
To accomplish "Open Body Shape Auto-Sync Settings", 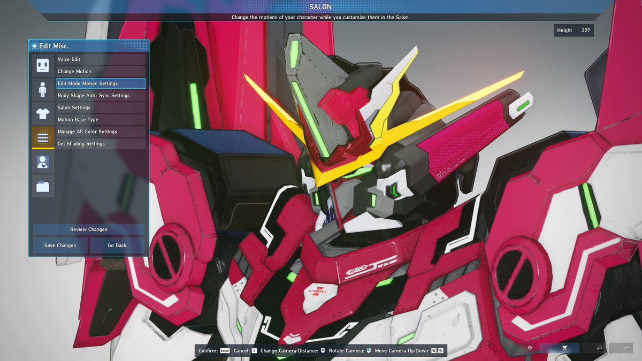I will click(101, 96).
